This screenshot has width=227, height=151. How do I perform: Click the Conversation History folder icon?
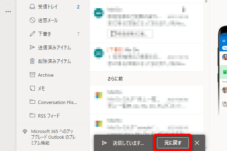tap(32, 102)
